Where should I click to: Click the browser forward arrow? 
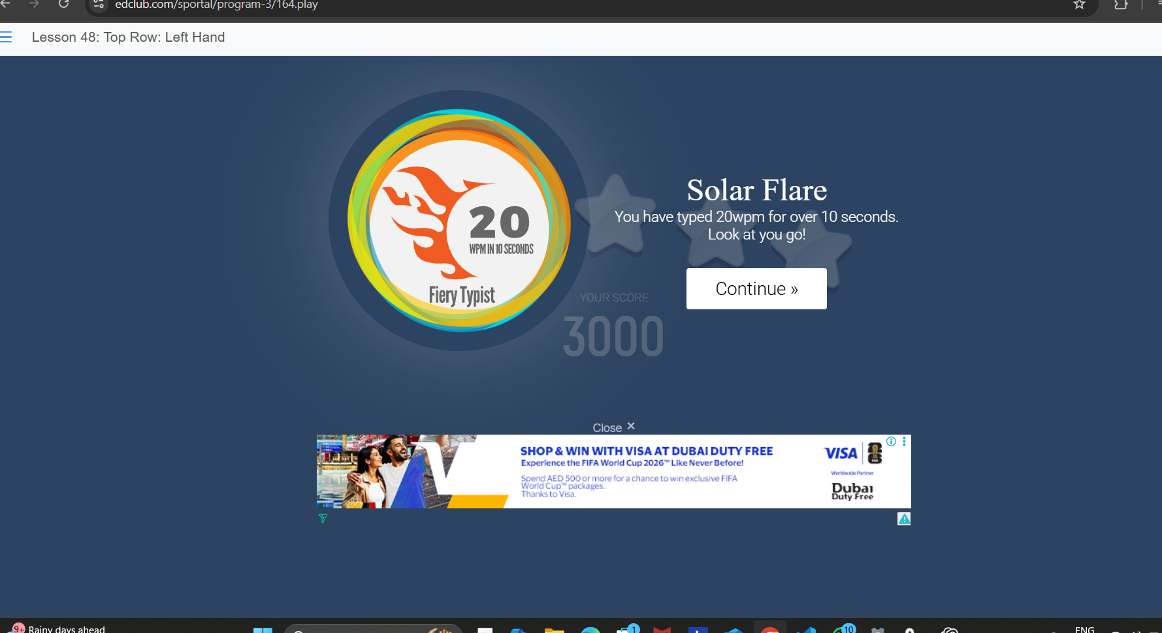(34, 5)
